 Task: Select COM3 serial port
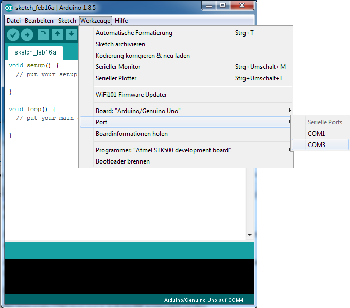point(317,145)
